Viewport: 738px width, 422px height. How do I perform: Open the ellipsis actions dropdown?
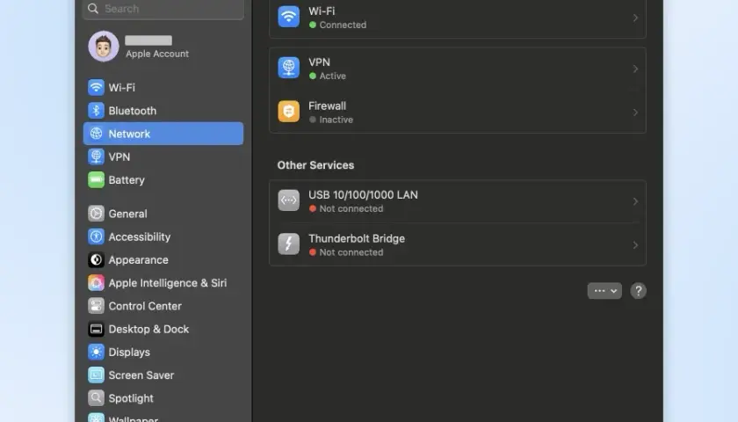pyautogui.click(x=604, y=291)
